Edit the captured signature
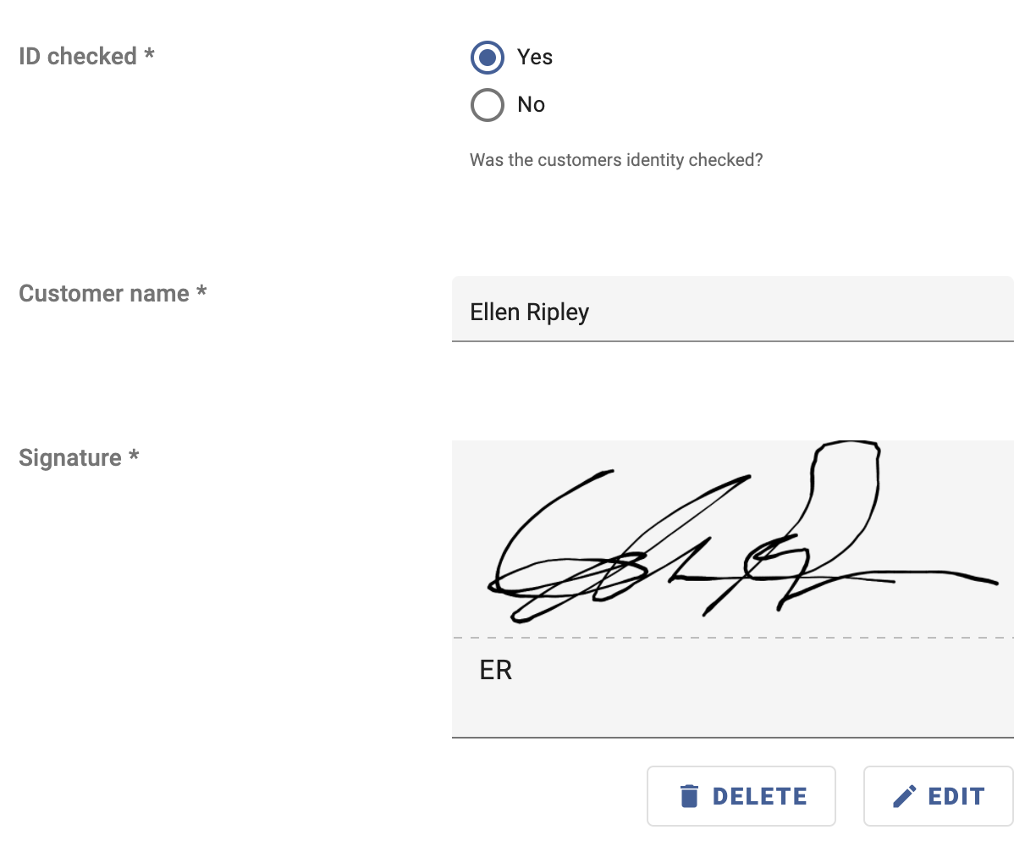 click(x=939, y=796)
